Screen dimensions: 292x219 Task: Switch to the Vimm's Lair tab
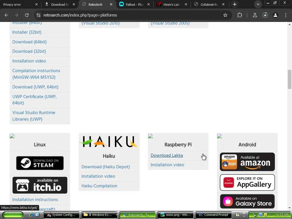click(171, 5)
